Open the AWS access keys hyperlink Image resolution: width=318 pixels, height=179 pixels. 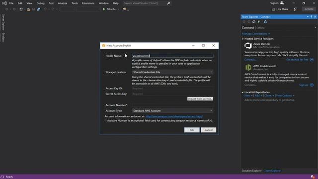click(174, 116)
